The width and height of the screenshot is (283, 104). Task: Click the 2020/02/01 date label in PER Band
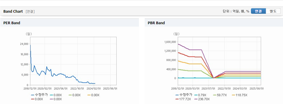tap(45, 89)
